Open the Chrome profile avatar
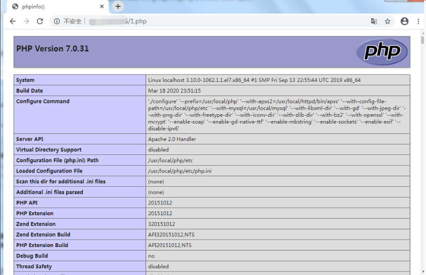Screen dimensions: 426x275 [404, 21]
